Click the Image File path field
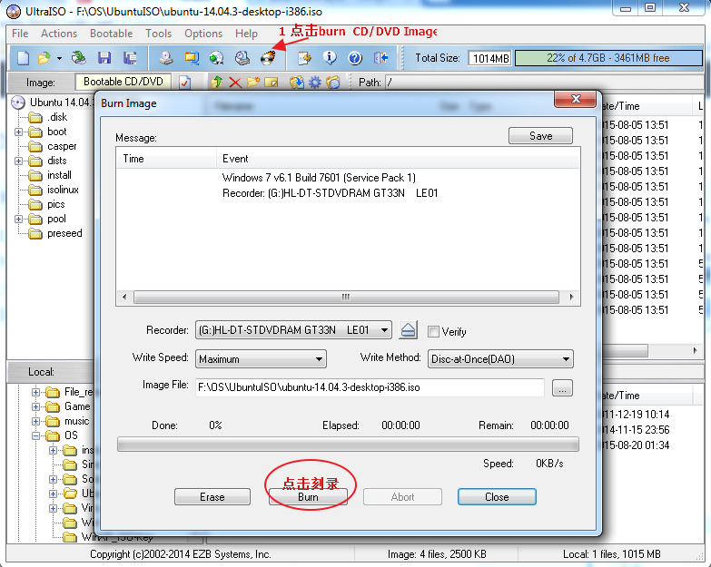The height and width of the screenshot is (567, 711). [x=370, y=387]
